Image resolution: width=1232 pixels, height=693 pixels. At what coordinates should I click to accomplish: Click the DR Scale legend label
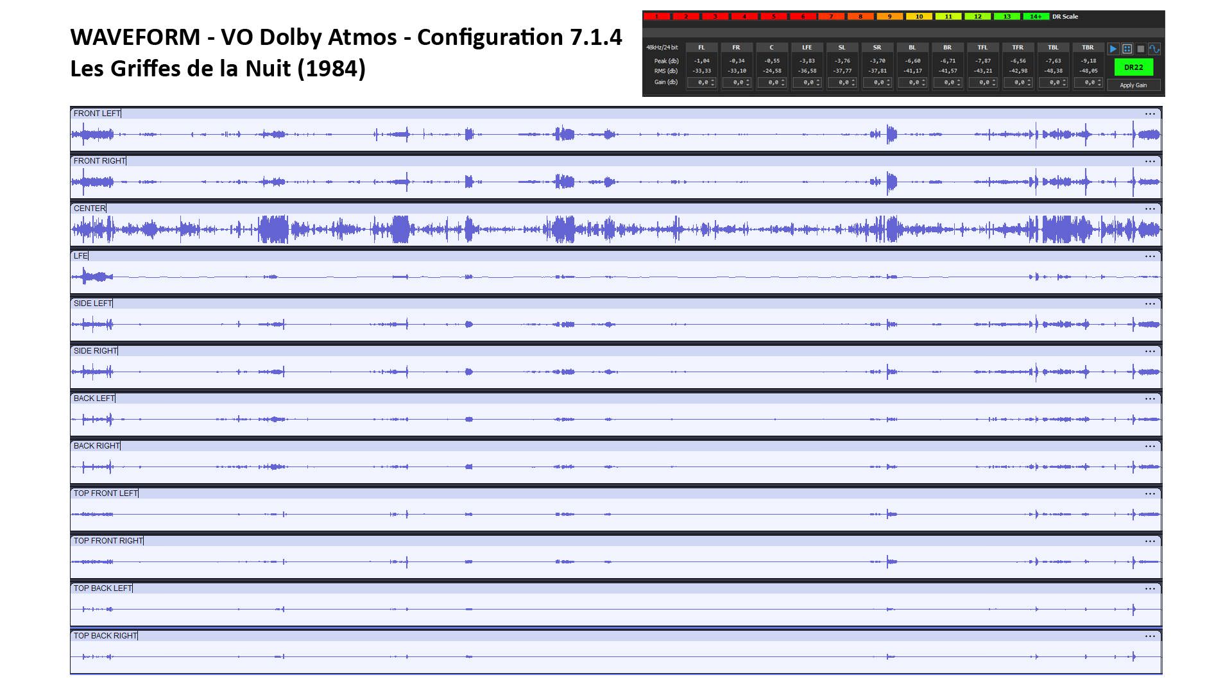(x=1065, y=17)
